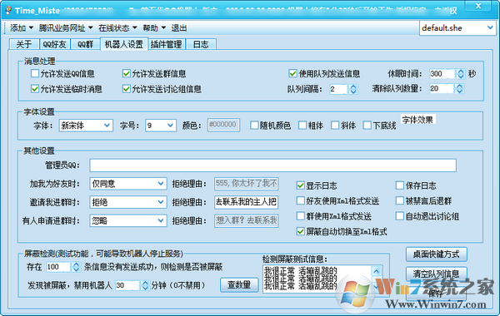The width and height of the screenshot is (500, 316).
Task: Click the 管理员QQ input field
Action: click(x=273, y=165)
